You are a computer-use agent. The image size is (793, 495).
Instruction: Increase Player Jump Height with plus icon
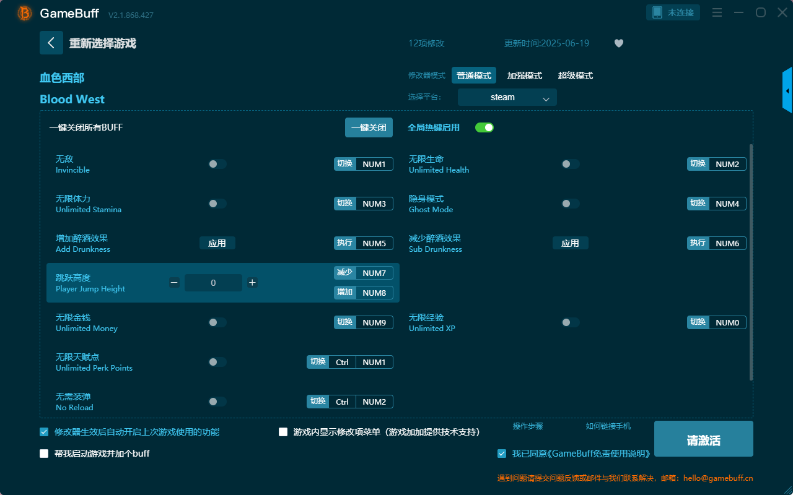(252, 282)
